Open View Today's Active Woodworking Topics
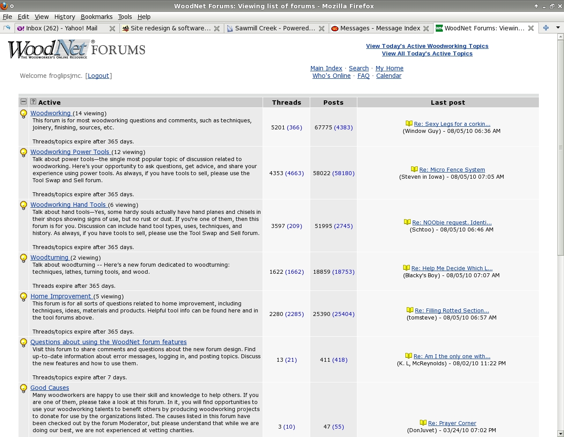The image size is (564, 437). click(427, 46)
